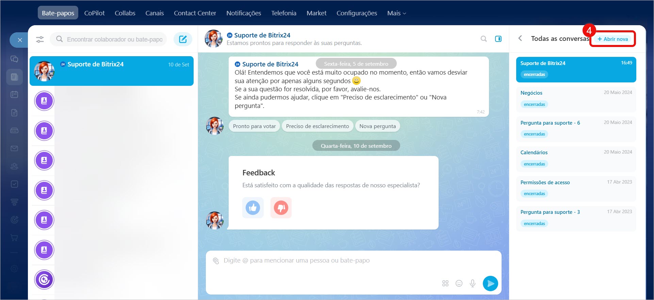Image resolution: width=654 pixels, height=300 pixels.
Task: Toggle the chat sidebar panel icon
Action: (x=498, y=39)
